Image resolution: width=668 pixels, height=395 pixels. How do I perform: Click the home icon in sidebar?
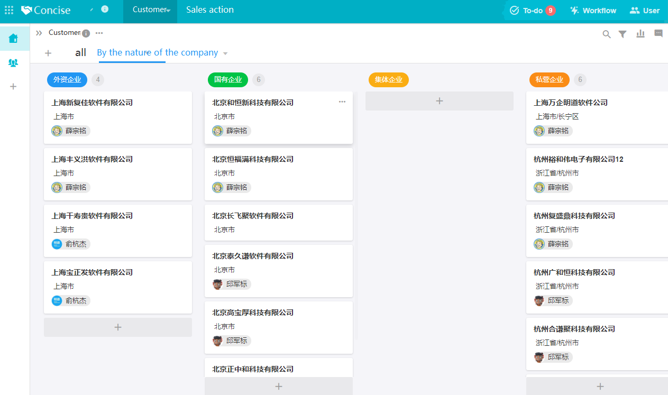click(x=13, y=38)
